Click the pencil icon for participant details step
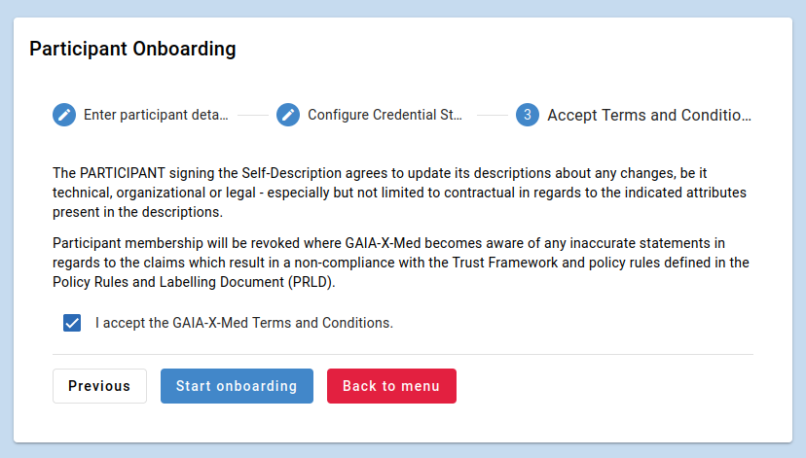Viewport: 806px width, 458px height. pyautogui.click(x=64, y=115)
